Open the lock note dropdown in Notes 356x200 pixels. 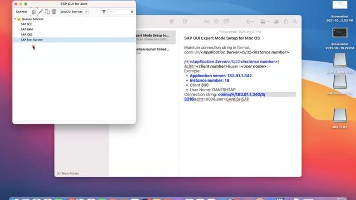(x=250, y=22)
